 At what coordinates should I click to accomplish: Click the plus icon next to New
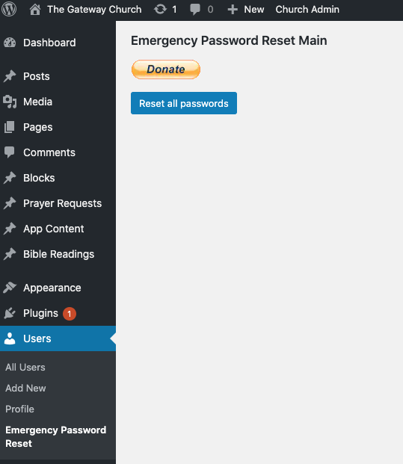[233, 10]
